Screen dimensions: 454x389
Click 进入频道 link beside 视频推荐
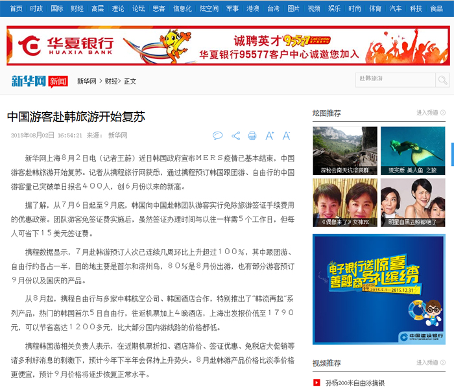click(x=427, y=362)
